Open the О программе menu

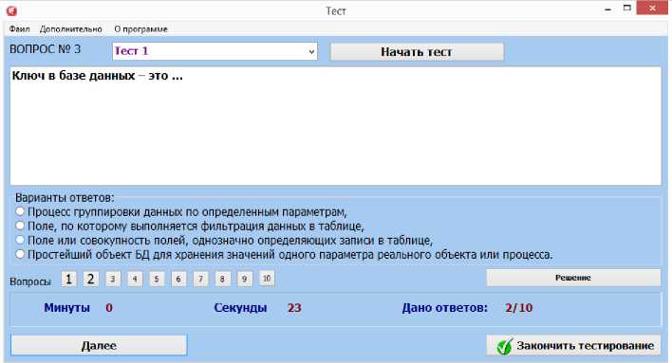point(140,29)
